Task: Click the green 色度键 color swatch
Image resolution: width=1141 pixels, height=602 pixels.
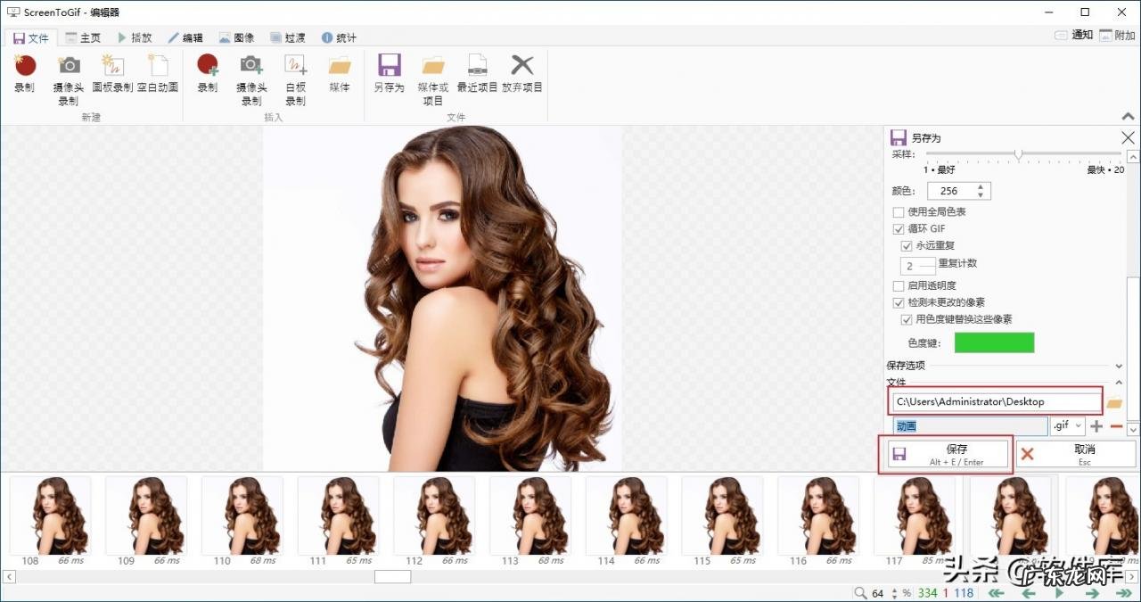Action: [x=994, y=342]
